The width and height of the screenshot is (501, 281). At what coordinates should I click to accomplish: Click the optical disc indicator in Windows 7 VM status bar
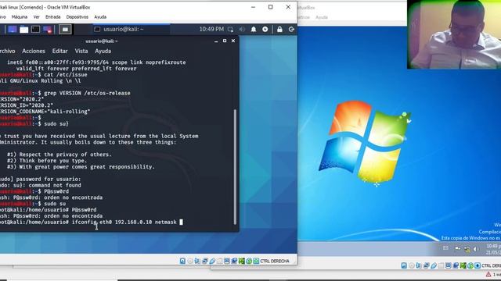pos(412,265)
